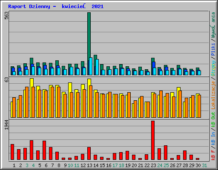The width and height of the screenshot is (218, 170).
Task: Click day label 25 on the x-axis
Action: [x=166, y=165]
